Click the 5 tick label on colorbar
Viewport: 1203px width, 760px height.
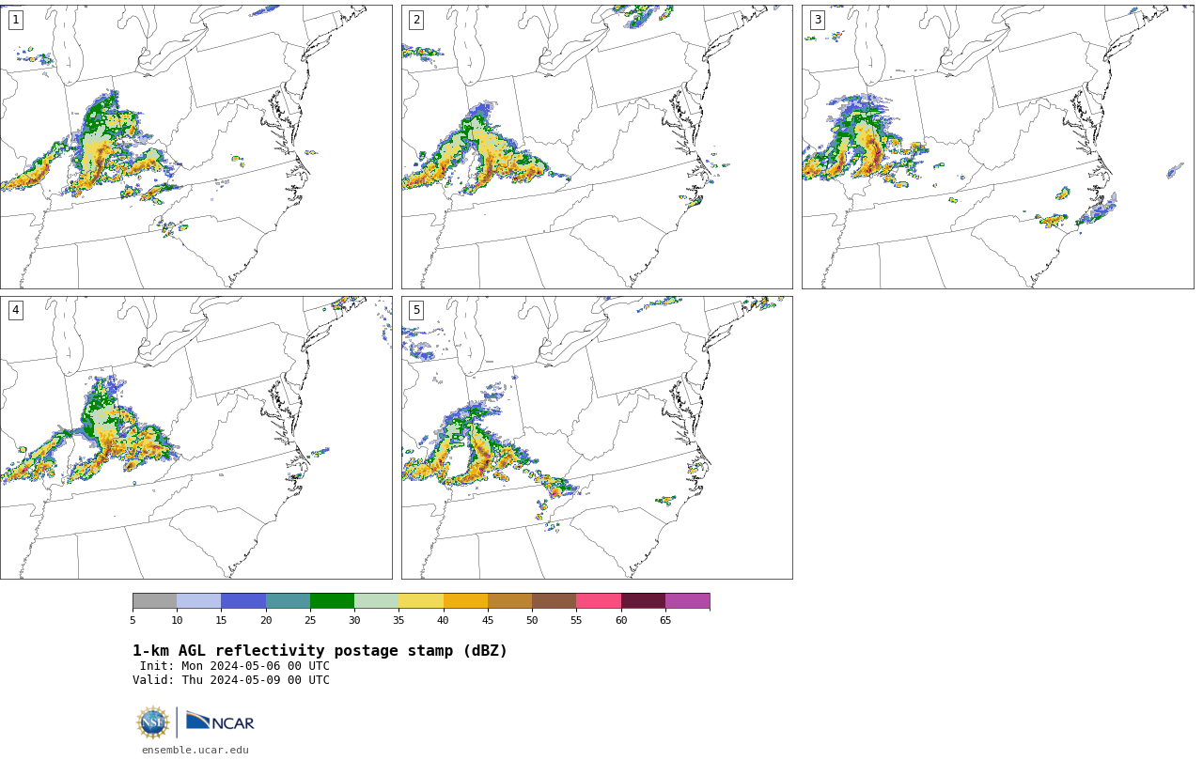click(133, 620)
